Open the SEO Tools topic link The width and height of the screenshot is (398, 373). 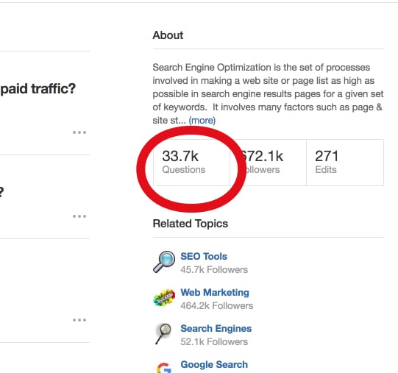[x=204, y=256]
